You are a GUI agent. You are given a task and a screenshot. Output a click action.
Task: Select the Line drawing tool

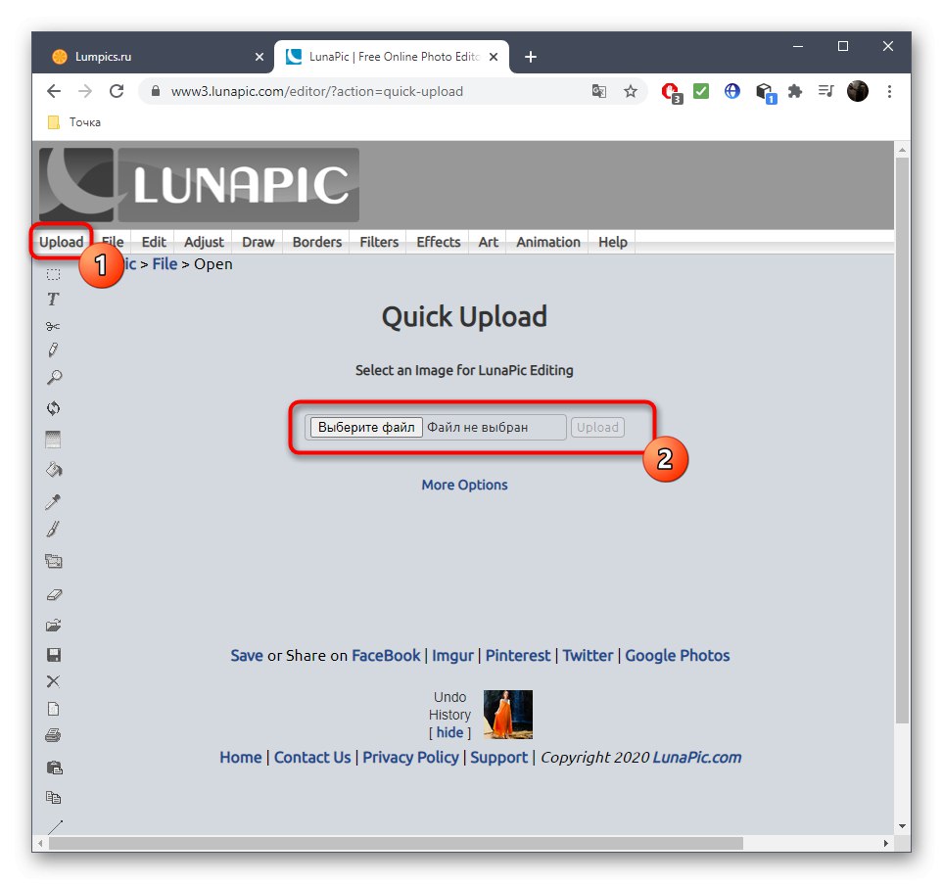[55, 826]
